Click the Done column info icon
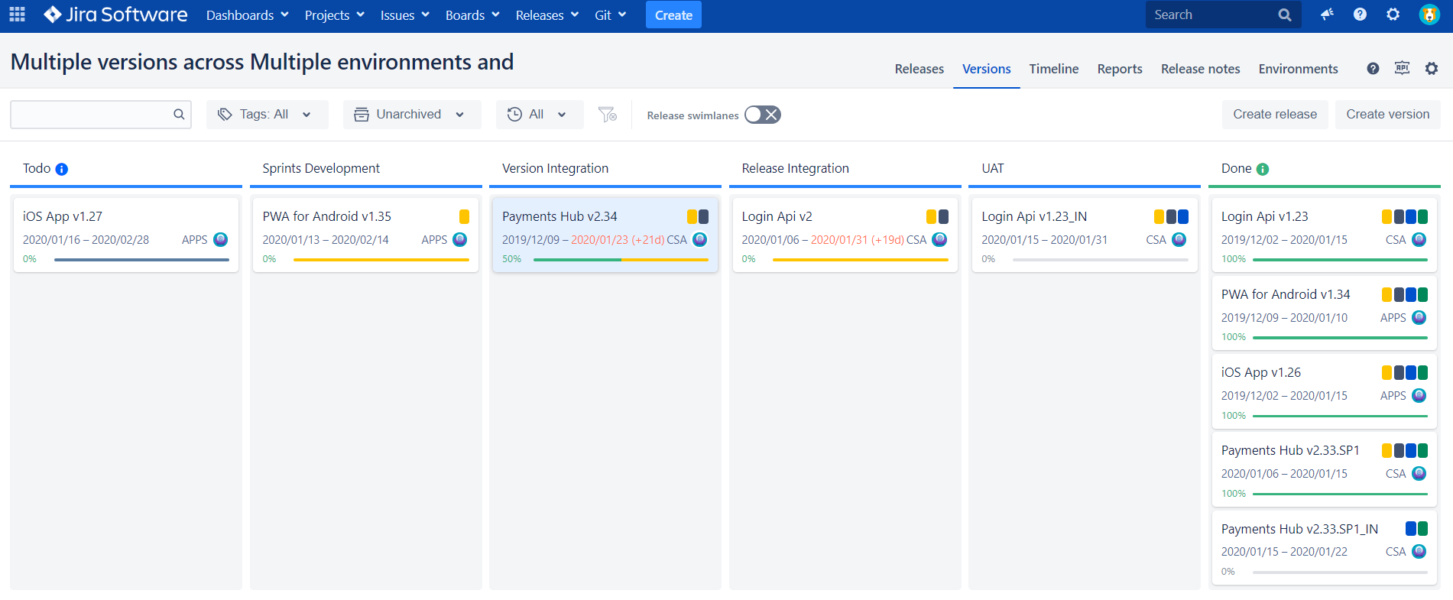This screenshot has height=600, width=1453. point(1263,169)
